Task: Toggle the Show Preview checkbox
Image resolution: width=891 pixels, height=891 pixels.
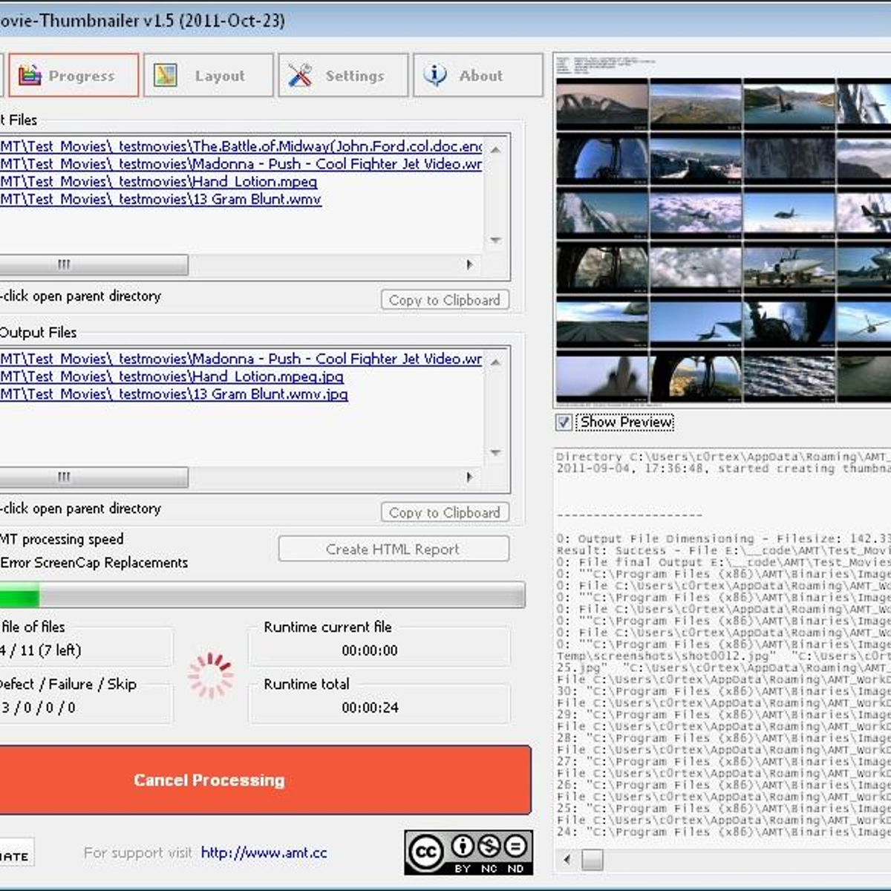Action: [x=562, y=422]
